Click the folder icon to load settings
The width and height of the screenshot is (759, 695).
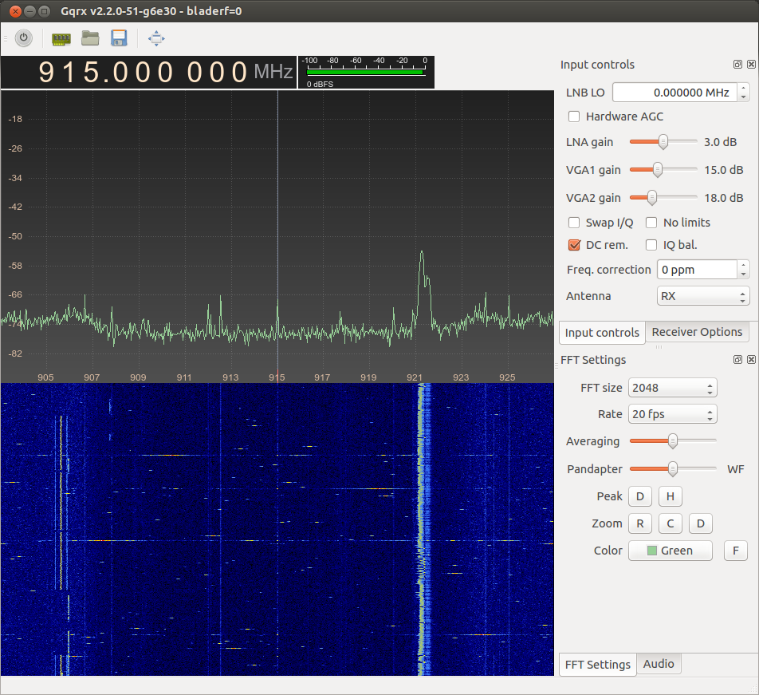coord(90,38)
